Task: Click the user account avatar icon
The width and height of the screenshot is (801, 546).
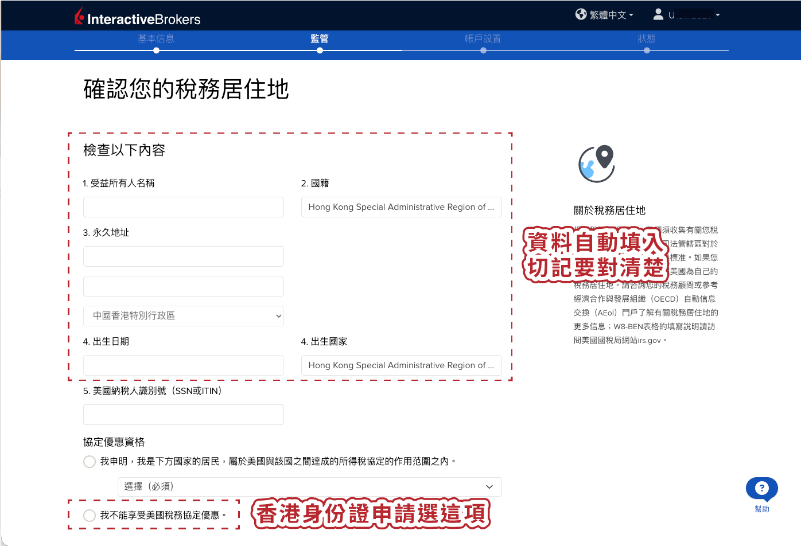Action: 658,14
